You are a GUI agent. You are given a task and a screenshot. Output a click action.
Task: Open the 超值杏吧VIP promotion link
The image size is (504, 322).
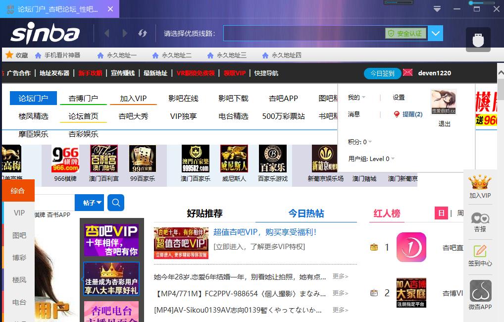pyautogui.click(x=265, y=232)
